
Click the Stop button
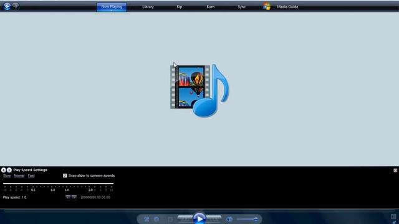pyautogui.click(x=170, y=219)
